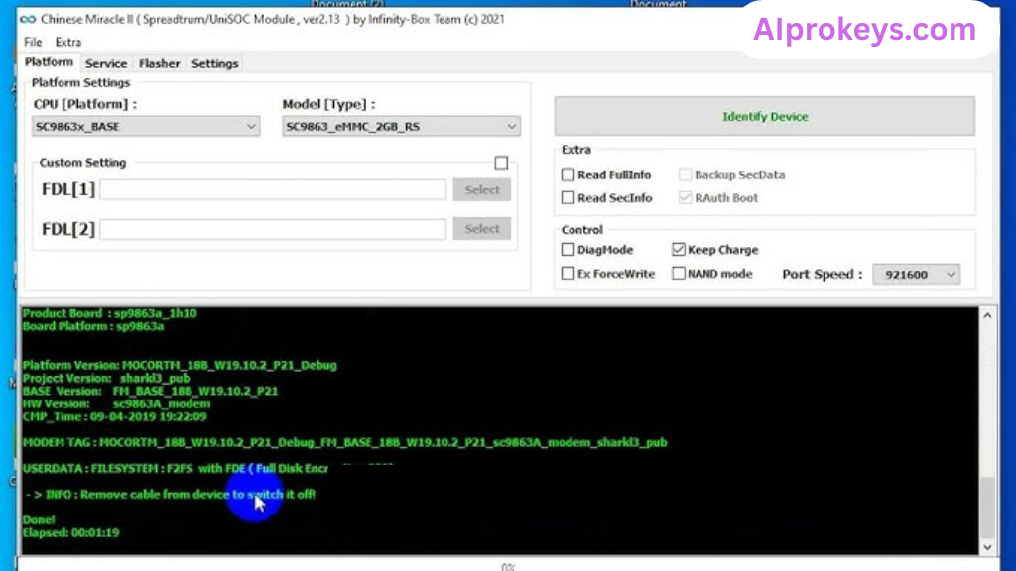Screen dimensions: 1016x571
Task: Click the 'Board Platform : sp9863a' log line
Action: (93, 326)
